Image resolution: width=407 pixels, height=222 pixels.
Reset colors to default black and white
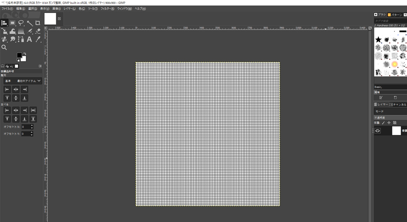[18, 60]
